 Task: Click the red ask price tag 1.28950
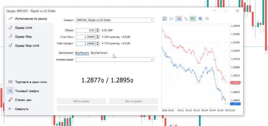tap(235, 82)
